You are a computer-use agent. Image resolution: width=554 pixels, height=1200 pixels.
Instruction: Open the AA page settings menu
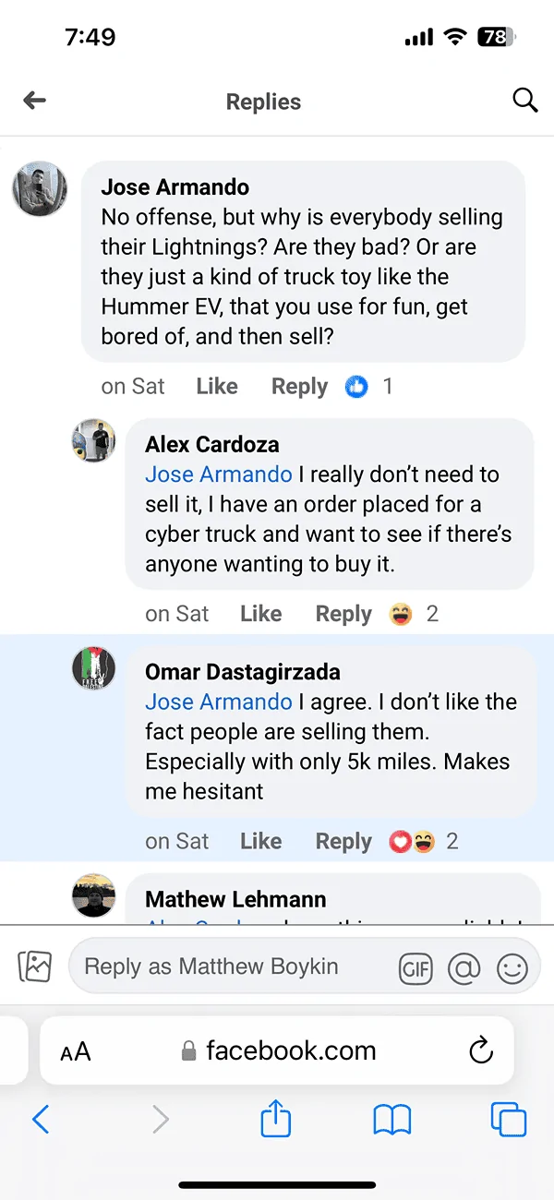[x=76, y=1051]
